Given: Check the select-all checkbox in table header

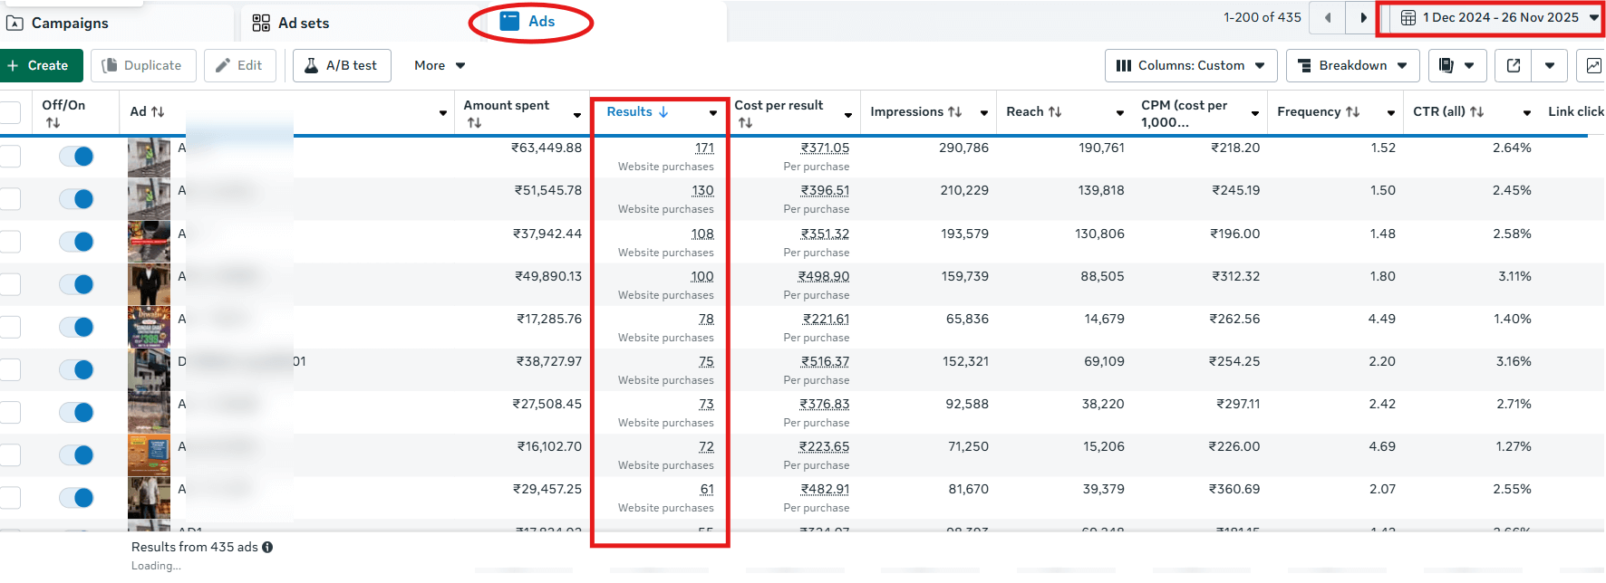Looking at the screenshot, I should coord(10,112).
